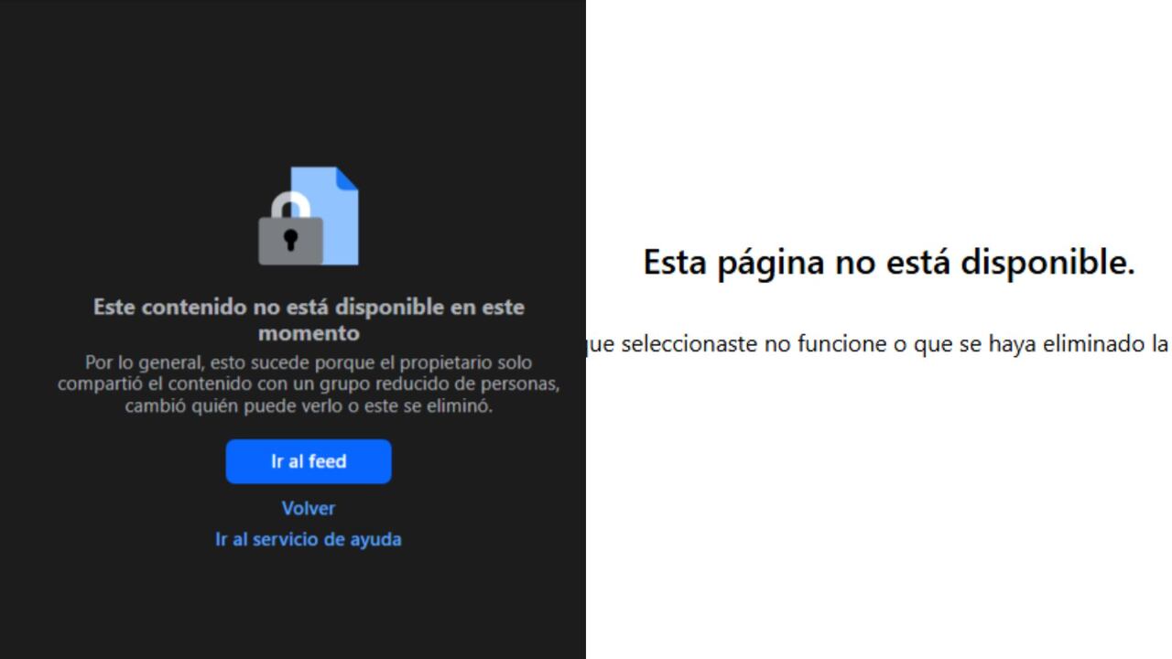
Task: Click the Volver link
Action: pos(309,508)
